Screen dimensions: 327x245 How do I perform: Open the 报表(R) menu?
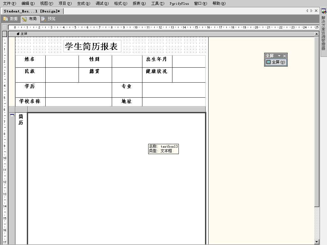tap(139, 4)
